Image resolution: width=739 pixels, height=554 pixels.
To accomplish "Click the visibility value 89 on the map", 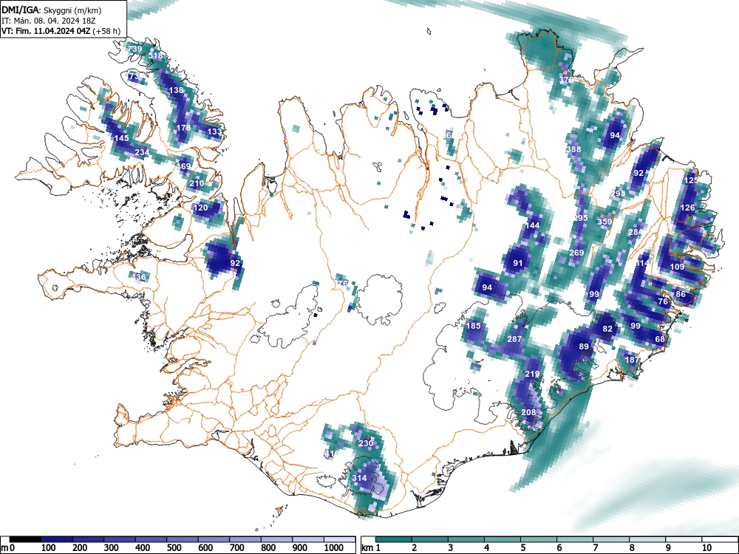I will point(584,346).
